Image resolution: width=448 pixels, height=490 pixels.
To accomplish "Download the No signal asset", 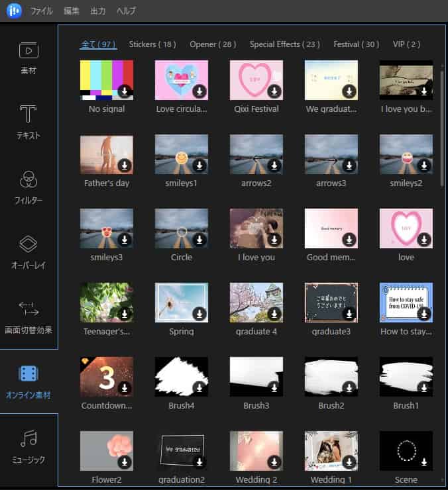I will pyautogui.click(x=125, y=91).
